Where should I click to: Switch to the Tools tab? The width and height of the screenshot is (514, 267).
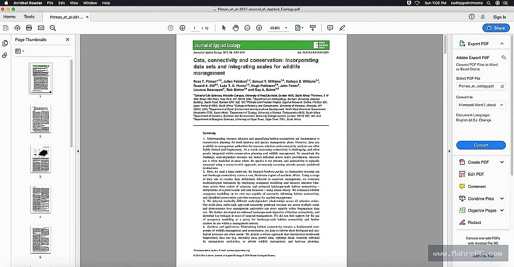click(29, 17)
